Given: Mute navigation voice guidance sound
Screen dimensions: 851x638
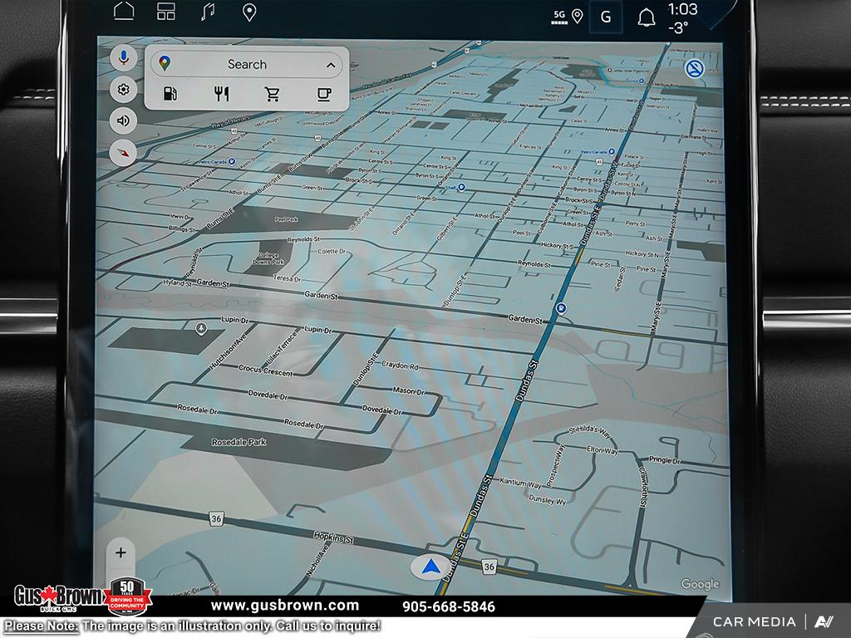Looking at the screenshot, I should [124, 120].
